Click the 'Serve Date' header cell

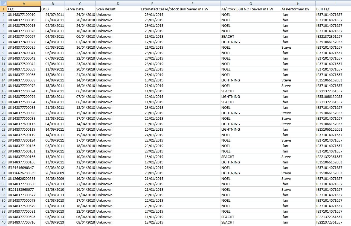point(80,9)
